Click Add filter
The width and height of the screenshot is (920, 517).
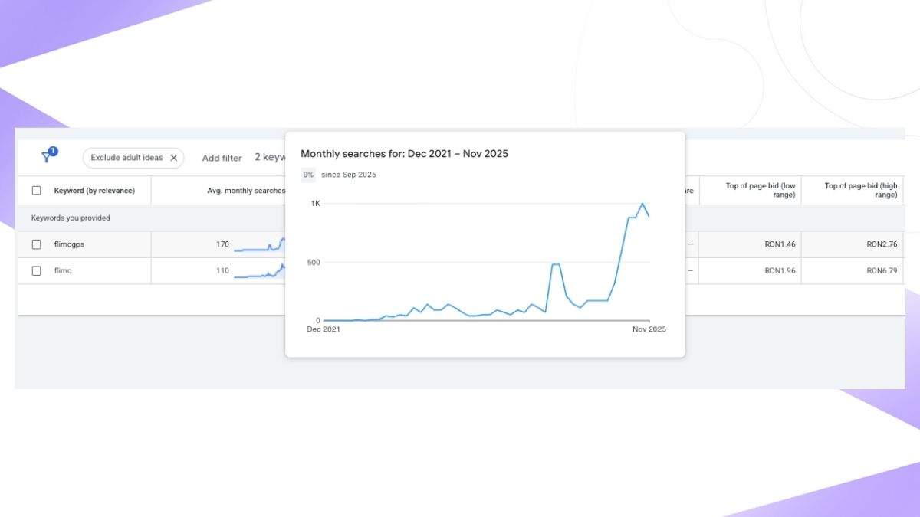coord(222,158)
